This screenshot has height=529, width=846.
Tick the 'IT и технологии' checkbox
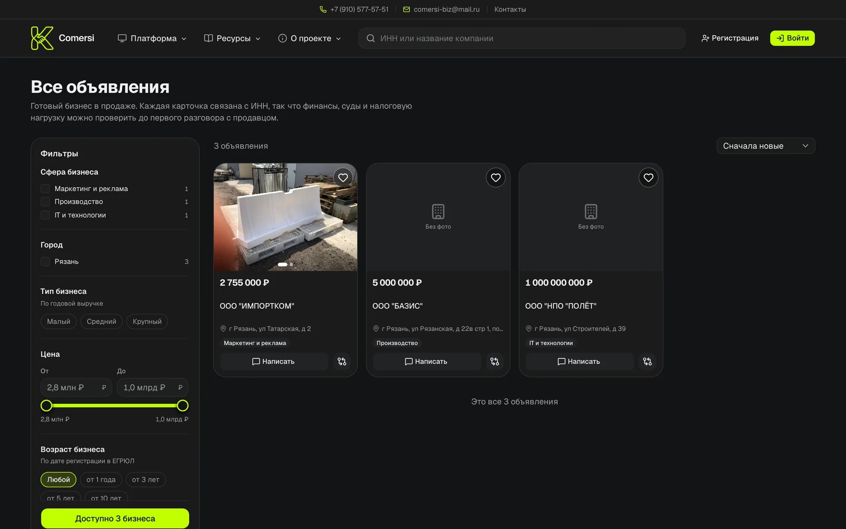pyautogui.click(x=45, y=215)
